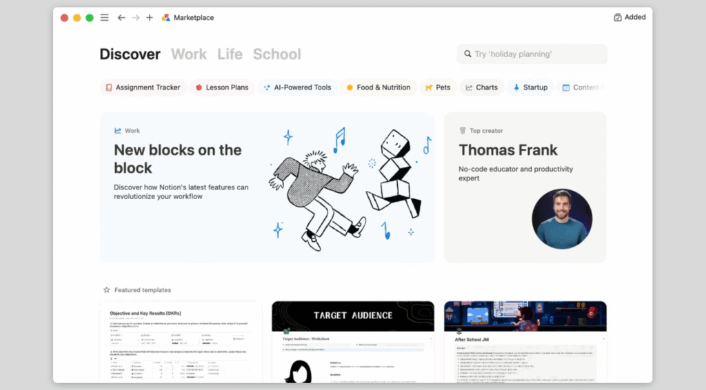The width and height of the screenshot is (706, 390).
Task: Open the Charts category chip
Action: pyautogui.click(x=481, y=88)
